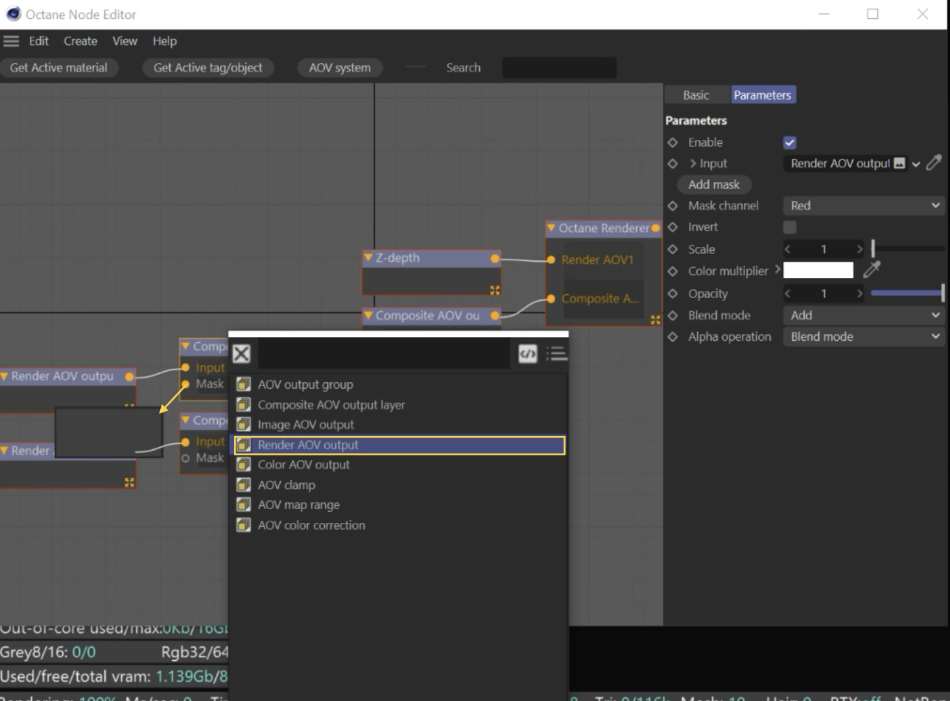This screenshot has height=701, width=950.
Task: Switch to the Basic tab
Action: [x=696, y=95]
